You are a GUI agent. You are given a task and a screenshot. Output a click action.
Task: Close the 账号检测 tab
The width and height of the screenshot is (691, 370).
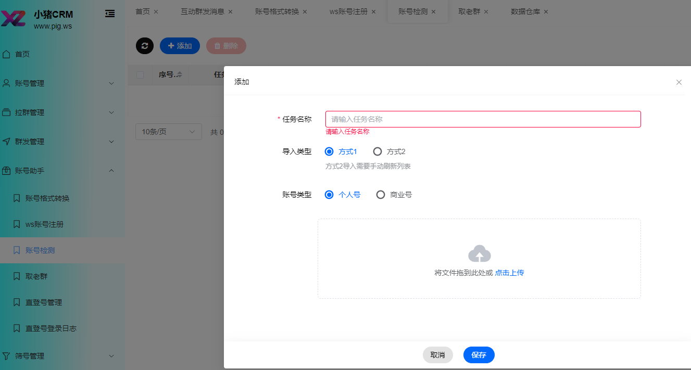point(434,11)
